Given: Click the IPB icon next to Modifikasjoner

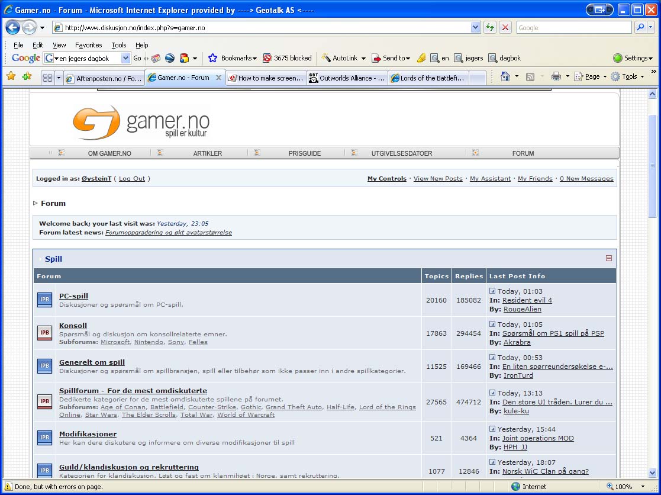Looking at the screenshot, I should pos(45,438).
